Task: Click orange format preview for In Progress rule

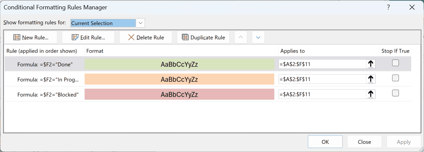Action: coord(180,79)
